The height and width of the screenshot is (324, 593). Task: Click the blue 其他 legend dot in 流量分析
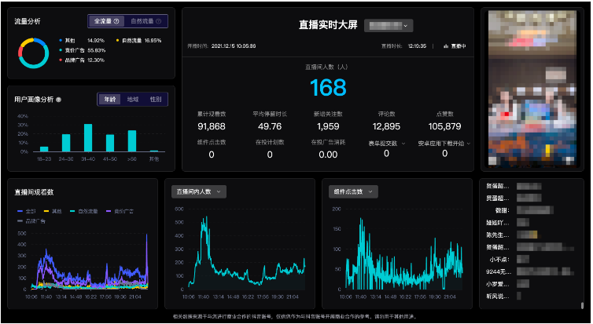tap(61, 39)
